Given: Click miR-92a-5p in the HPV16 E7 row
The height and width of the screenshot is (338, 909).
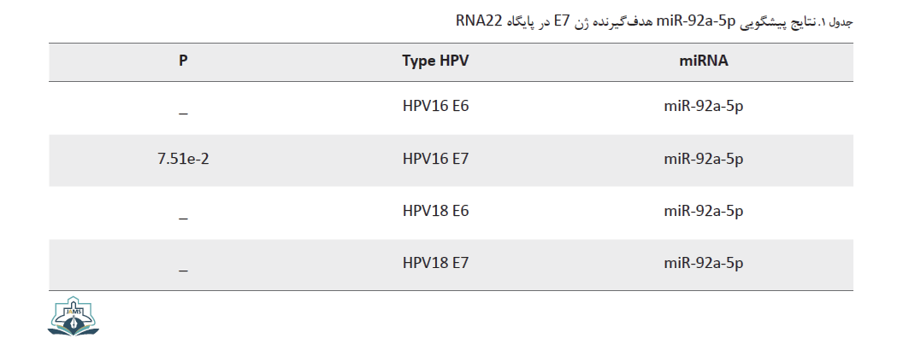Looking at the screenshot, I should 703,159.
